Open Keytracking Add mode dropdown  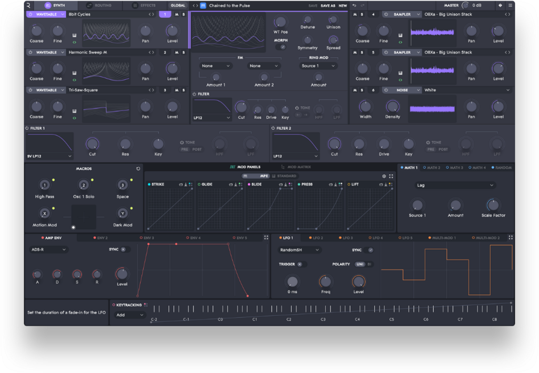coord(129,315)
